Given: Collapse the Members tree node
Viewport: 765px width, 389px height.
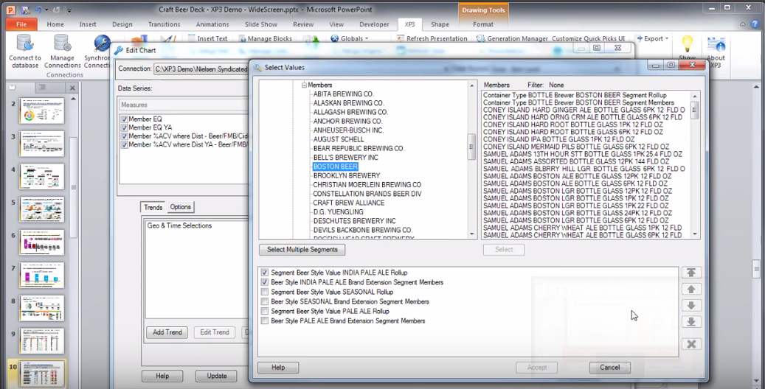Looking at the screenshot, I should click(304, 85).
